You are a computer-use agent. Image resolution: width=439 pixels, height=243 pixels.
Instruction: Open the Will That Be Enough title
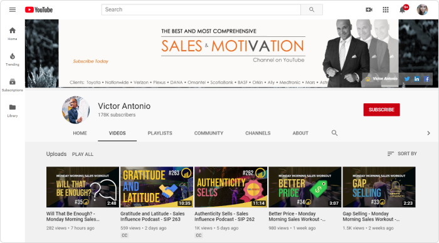73,217
